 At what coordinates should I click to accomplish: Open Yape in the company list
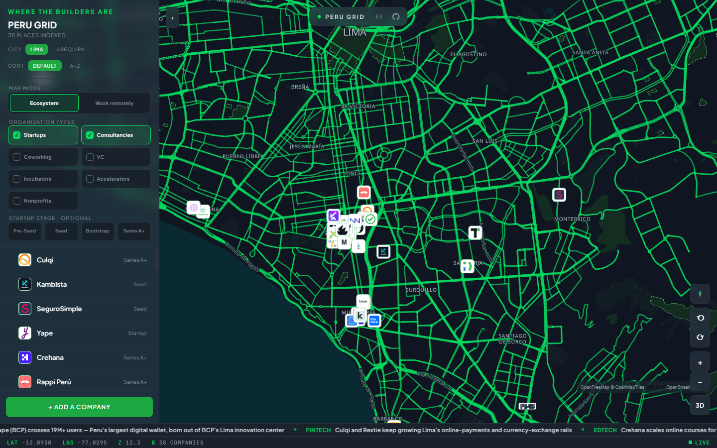click(x=80, y=333)
